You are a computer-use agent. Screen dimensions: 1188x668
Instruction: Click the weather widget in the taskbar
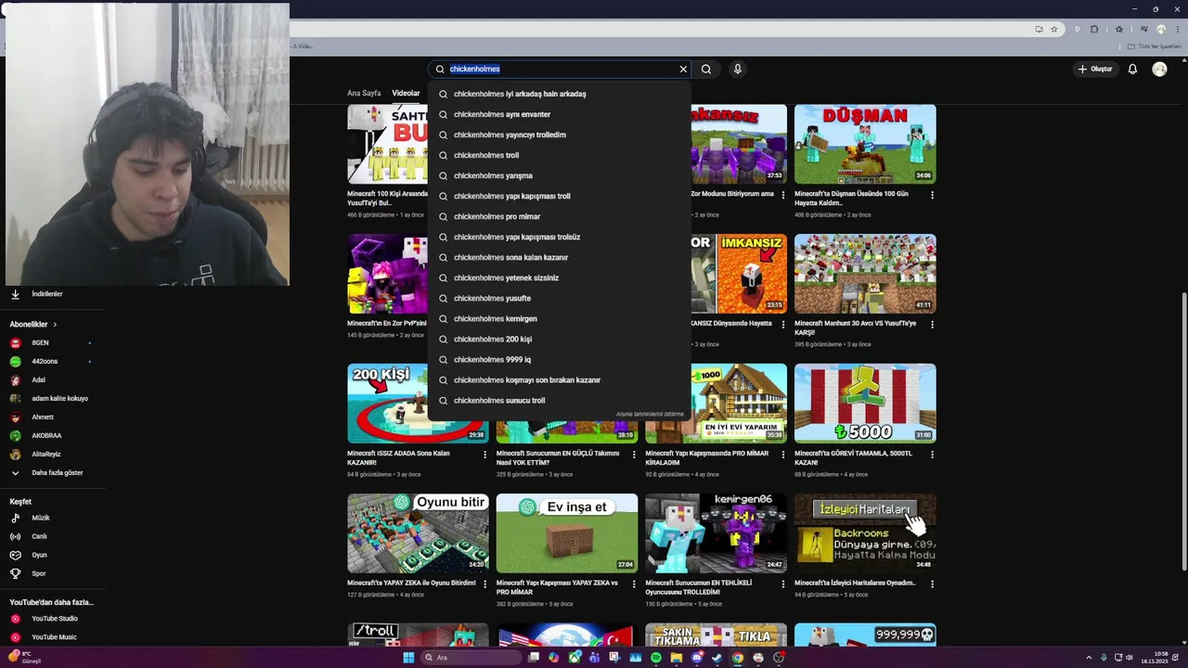coord(25,657)
